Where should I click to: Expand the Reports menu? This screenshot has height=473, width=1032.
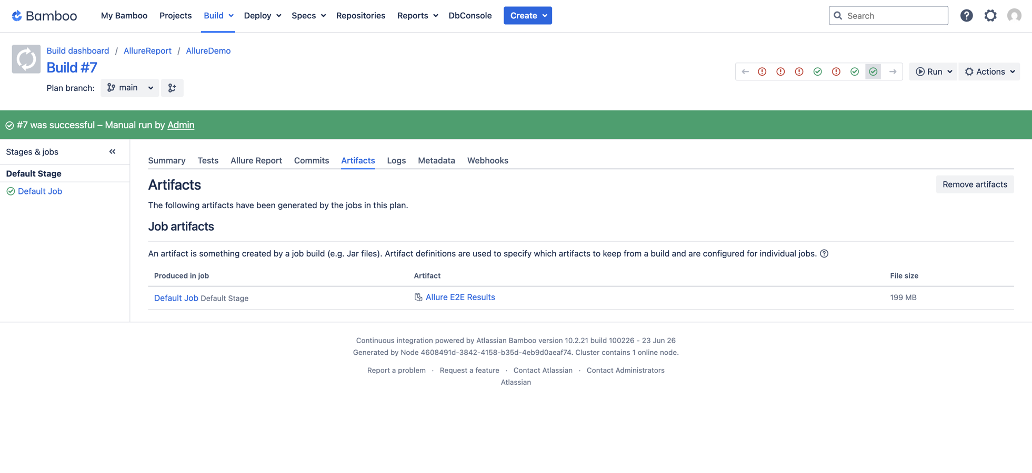[417, 16]
